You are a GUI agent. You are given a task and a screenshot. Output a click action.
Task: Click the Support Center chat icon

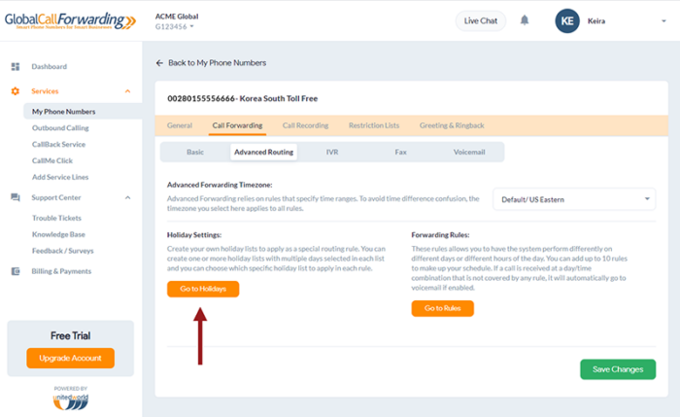pyautogui.click(x=16, y=197)
